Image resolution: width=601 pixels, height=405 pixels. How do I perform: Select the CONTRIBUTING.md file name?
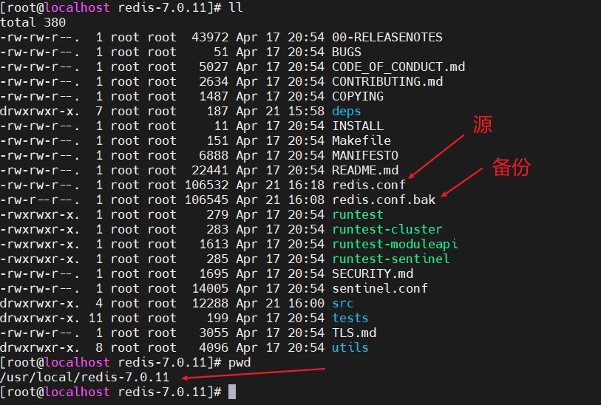[x=387, y=81]
